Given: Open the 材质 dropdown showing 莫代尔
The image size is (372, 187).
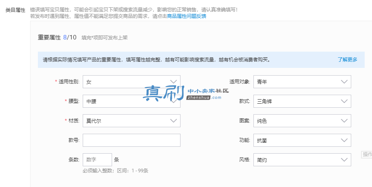Looking at the screenshot, I should (132, 121).
